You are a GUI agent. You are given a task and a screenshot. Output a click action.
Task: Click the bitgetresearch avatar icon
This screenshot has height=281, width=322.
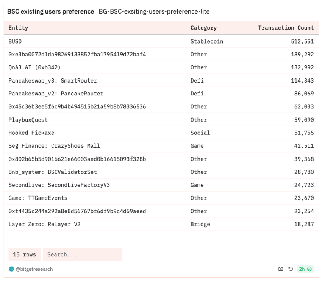(11, 269)
